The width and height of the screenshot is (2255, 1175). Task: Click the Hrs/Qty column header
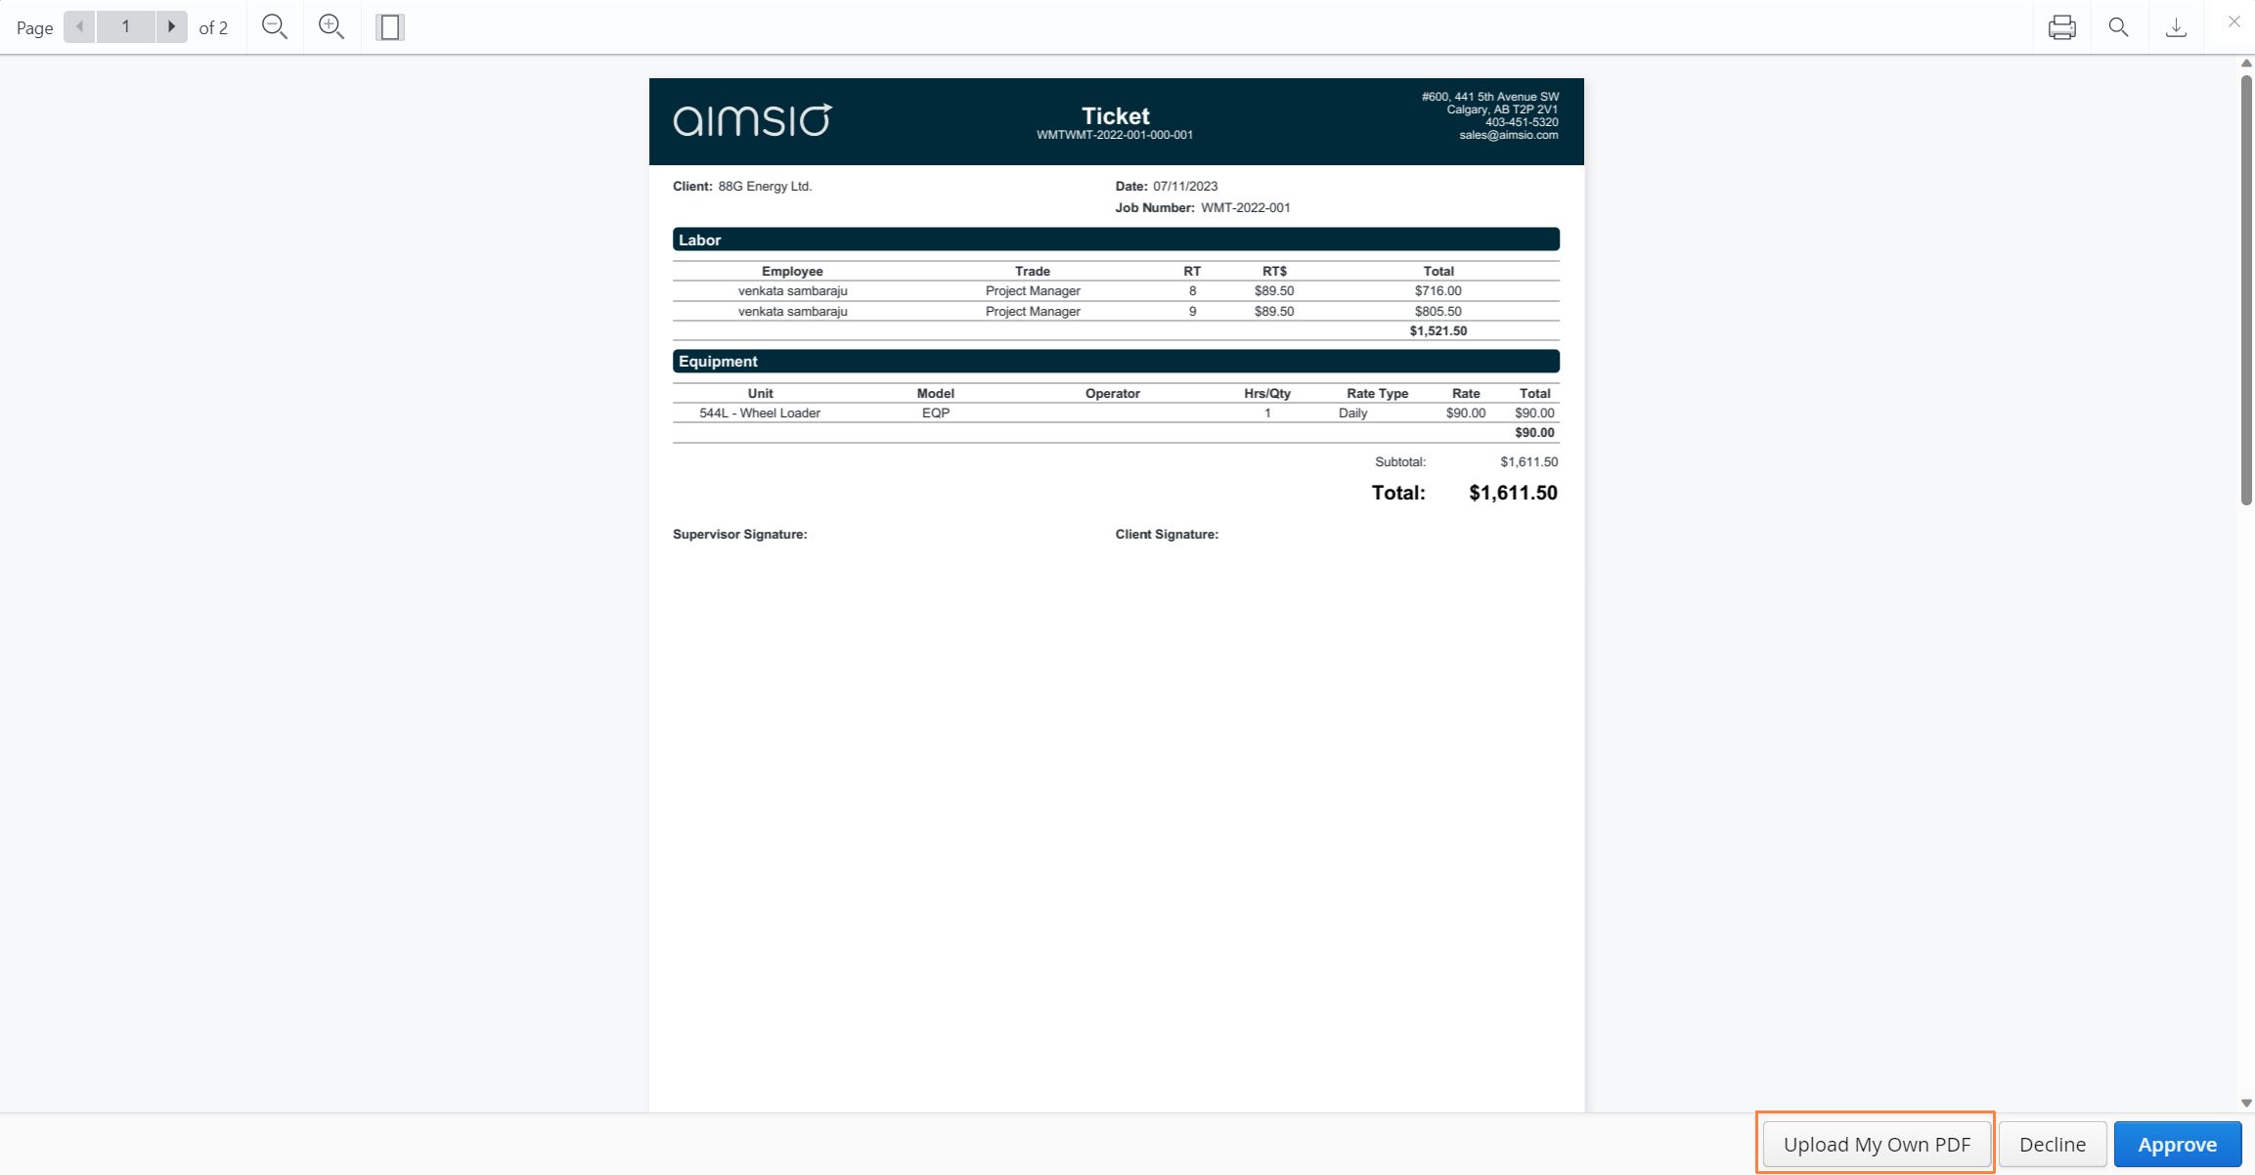point(1267,393)
